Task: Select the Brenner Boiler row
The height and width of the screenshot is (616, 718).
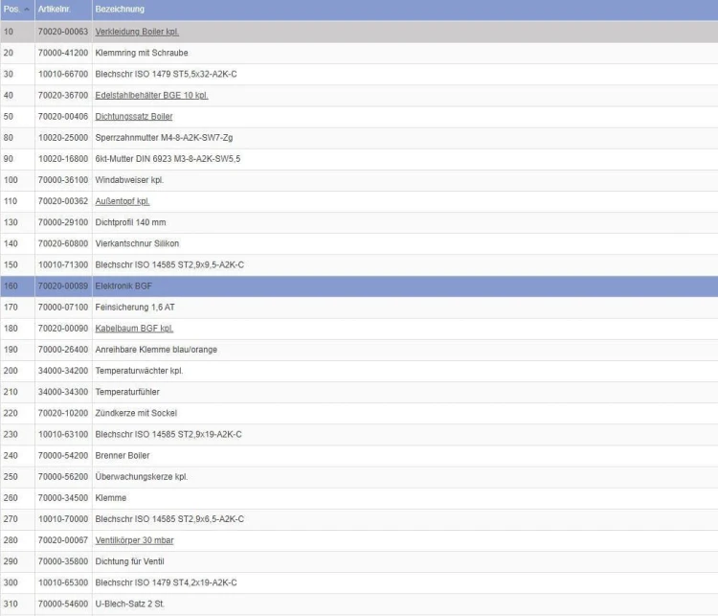Action: pos(359,456)
